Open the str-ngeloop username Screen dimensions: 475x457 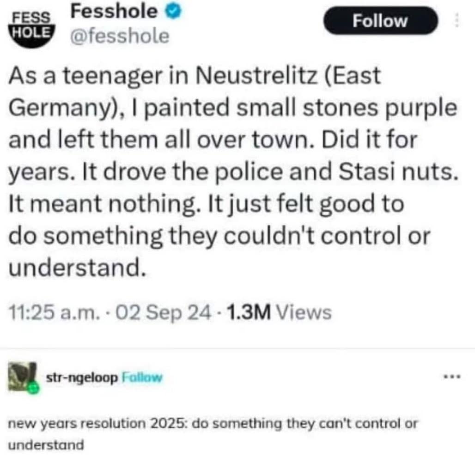click(x=82, y=378)
